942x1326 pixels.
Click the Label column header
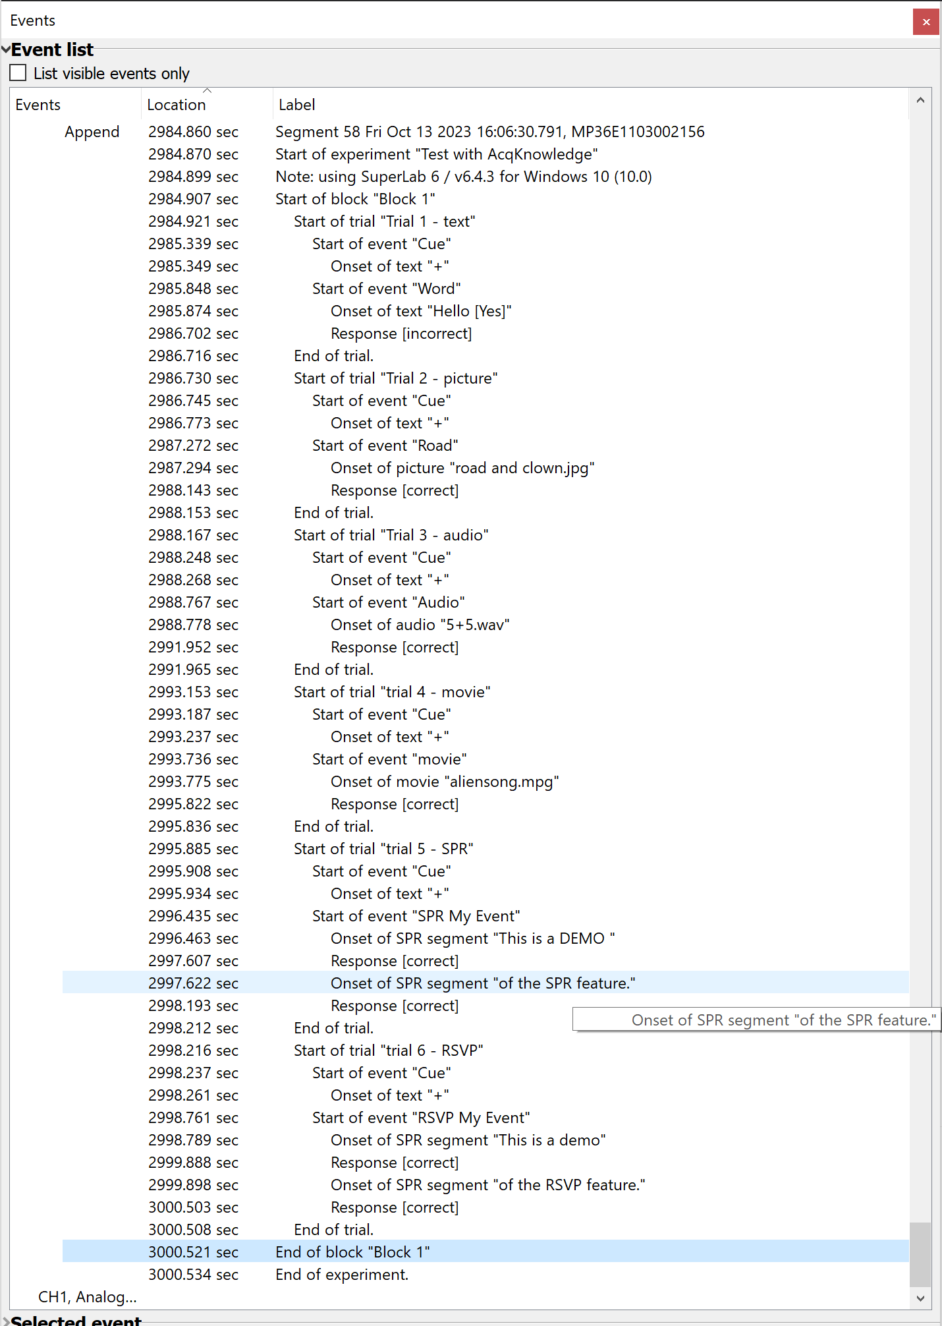click(297, 105)
